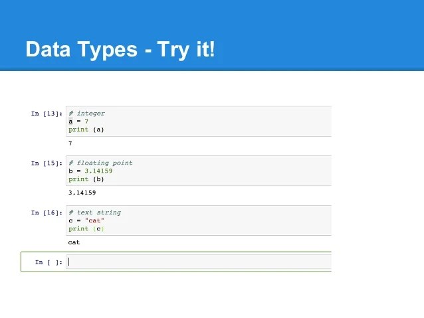Click the green left border of selected cell
The height and width of the screenshot is (318, 424).
click(21, 262)
